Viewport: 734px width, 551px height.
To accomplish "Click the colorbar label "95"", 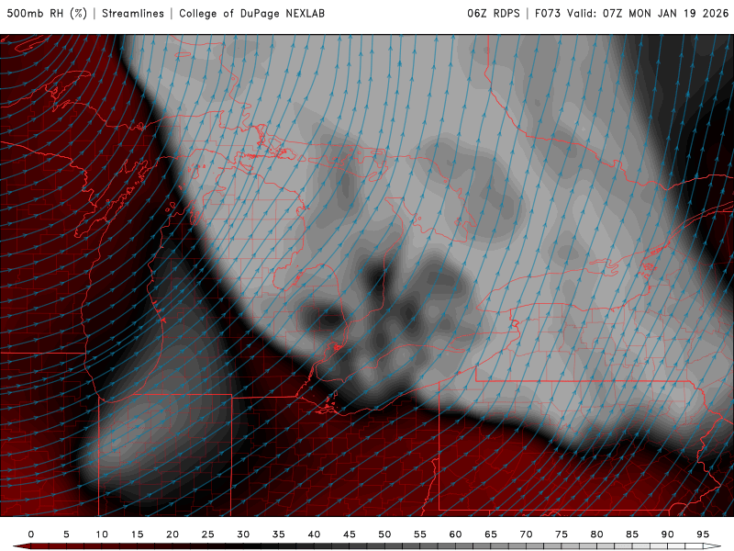I will (703, 534).
